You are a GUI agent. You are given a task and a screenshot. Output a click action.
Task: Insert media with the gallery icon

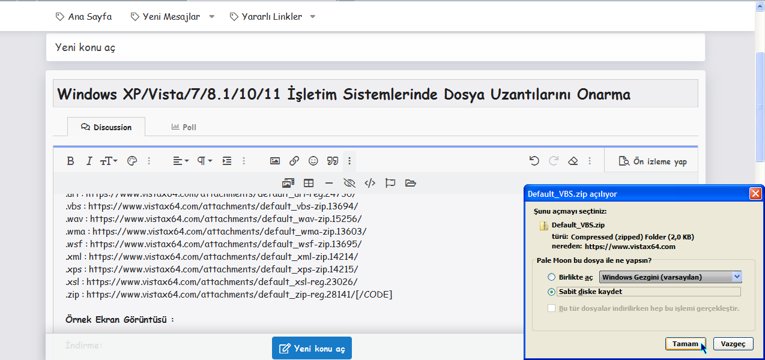[x=288, y=183]
